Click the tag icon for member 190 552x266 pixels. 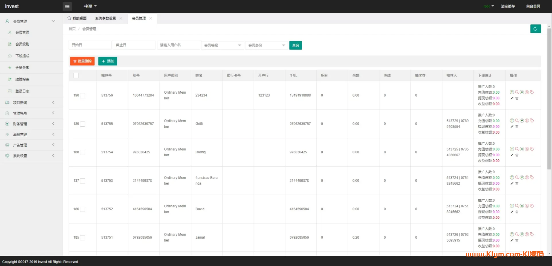(532, 92)
